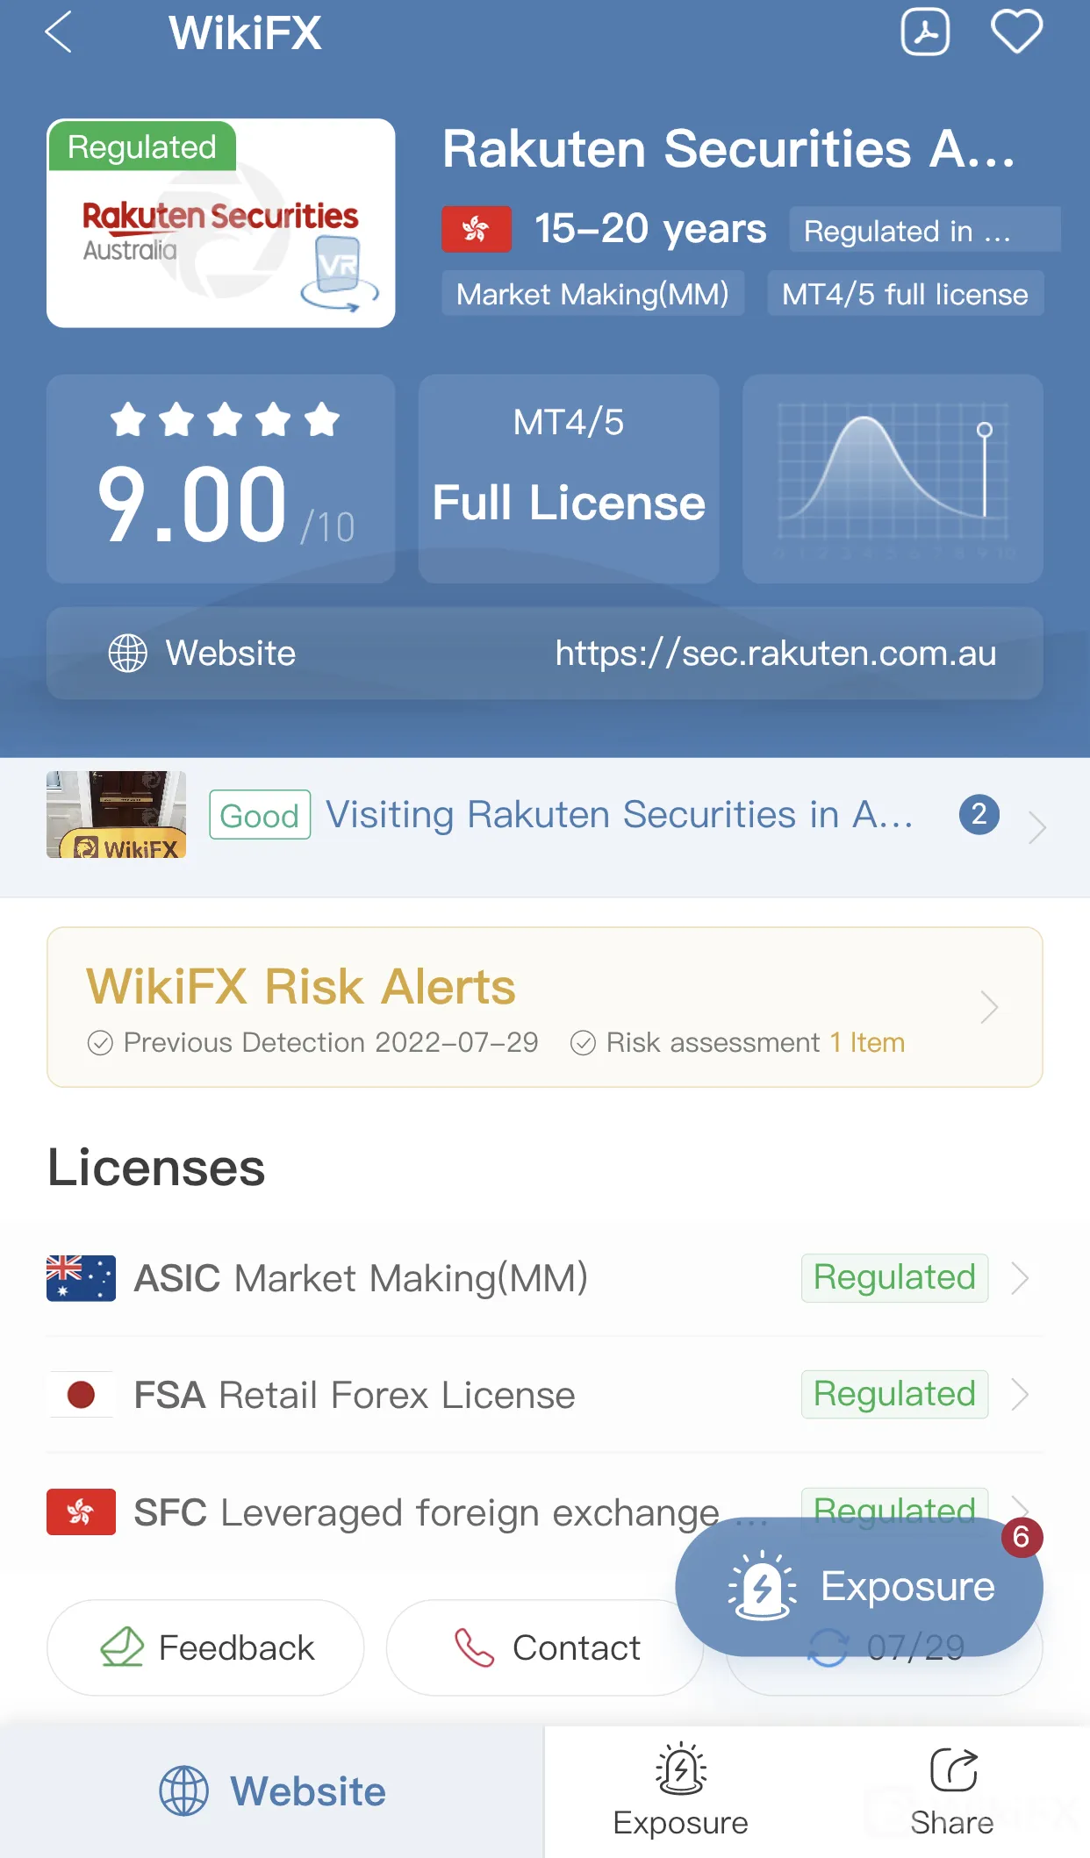Tap the Hong Kong flag beside 15-20 years
Image resolution: width=1090 pixels, height=1858 pixels.
[x=476, y=229]
